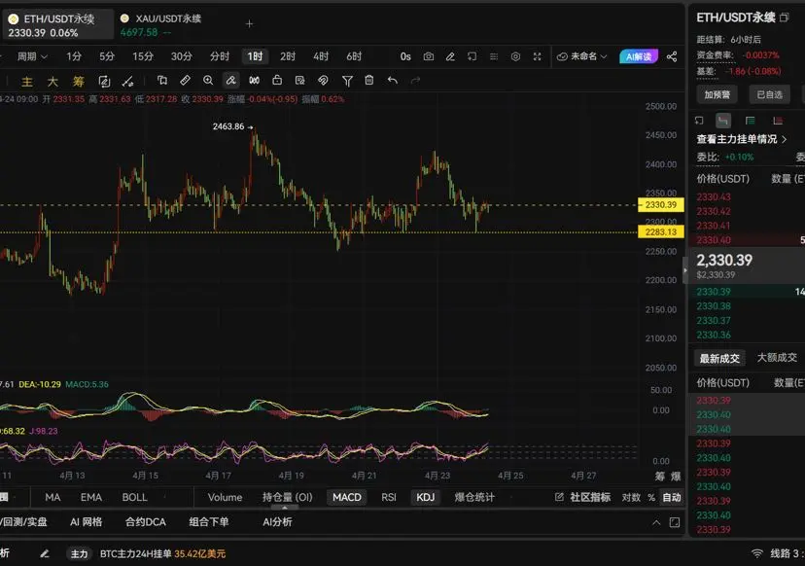
Task: Expand the bottom panel with square icon
Action: pyautogui.click(x=675, y=522)
